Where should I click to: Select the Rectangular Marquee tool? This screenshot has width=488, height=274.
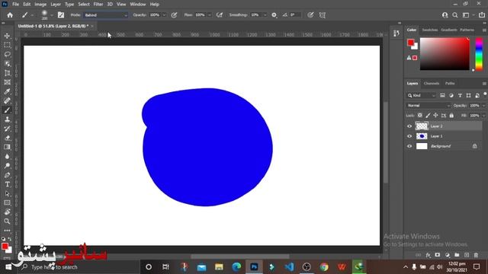coord(7,46)
